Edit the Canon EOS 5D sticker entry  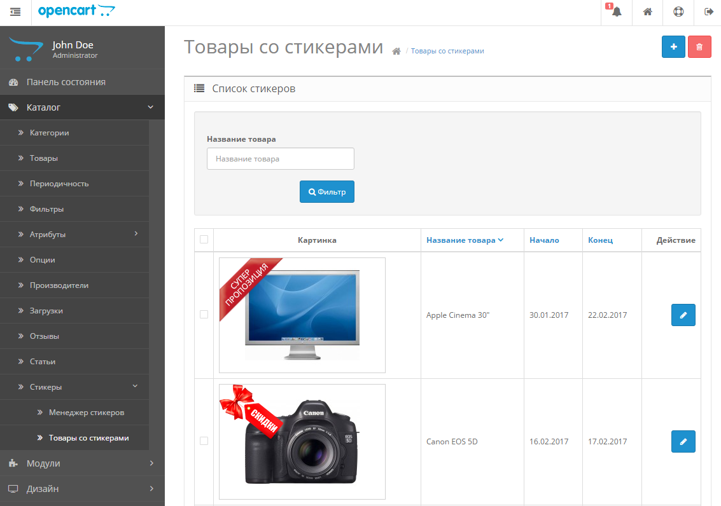coord(683,441)
